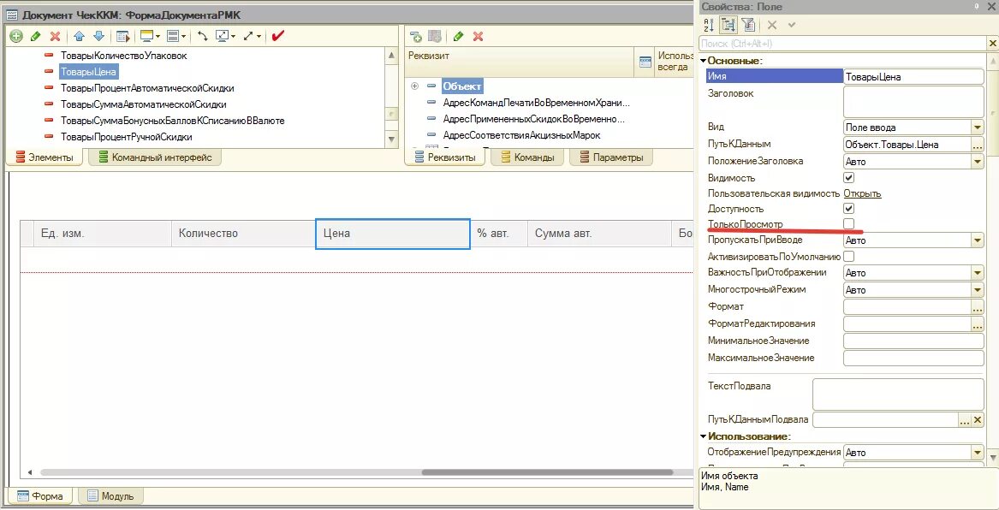Open the Вид dropdown list
Image resolution: width=999 pixels, height=510 pixels.
pyautogui.click(x=978, y=127)
